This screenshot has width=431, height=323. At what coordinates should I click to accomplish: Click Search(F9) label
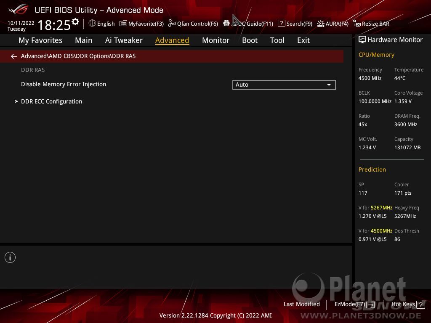click(x=299, y=24)
